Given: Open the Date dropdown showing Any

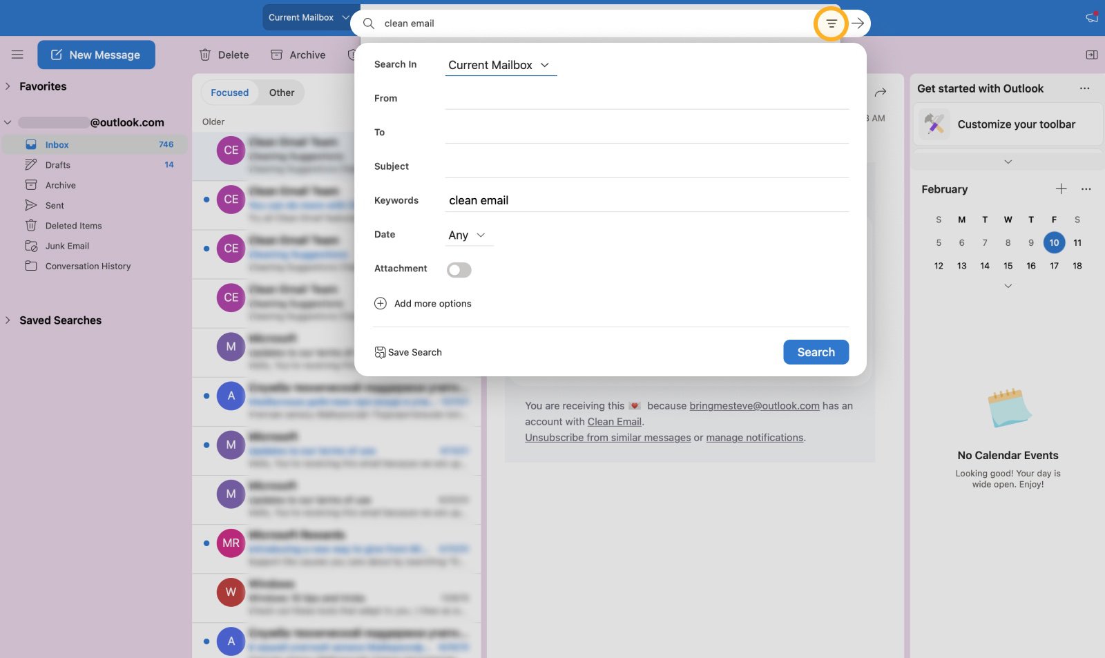Looking at the screenshot, I should 468,235.
